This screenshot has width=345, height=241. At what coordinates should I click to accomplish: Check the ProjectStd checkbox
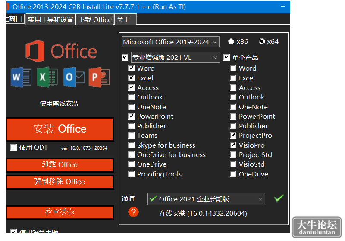point(233,155)
